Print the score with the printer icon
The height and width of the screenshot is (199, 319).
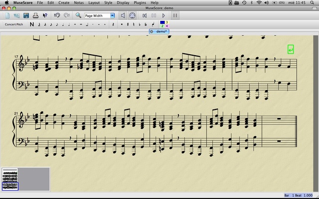click(35, 15)
